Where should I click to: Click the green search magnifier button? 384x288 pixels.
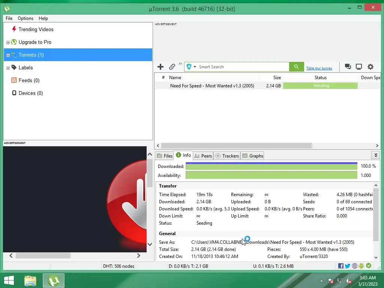click(x=296, y=67)
